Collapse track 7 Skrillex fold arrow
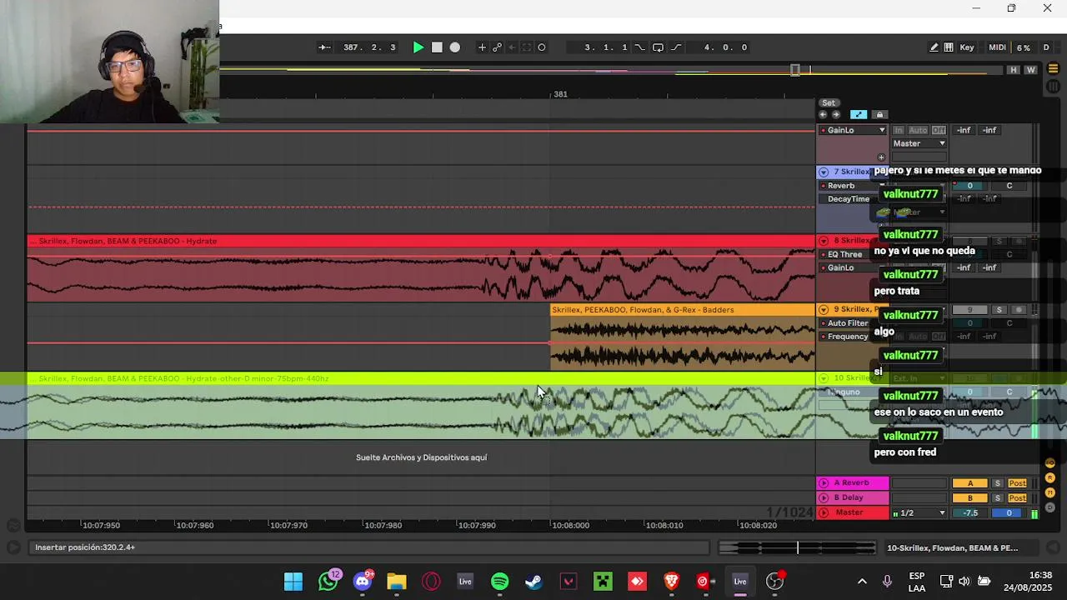Image resolution: width=1067 pixels, height=600 pixels. 824,172
